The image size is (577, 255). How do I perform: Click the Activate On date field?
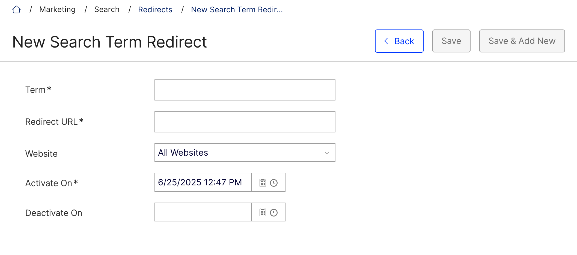pyautogui.click(x=203, y=182)
